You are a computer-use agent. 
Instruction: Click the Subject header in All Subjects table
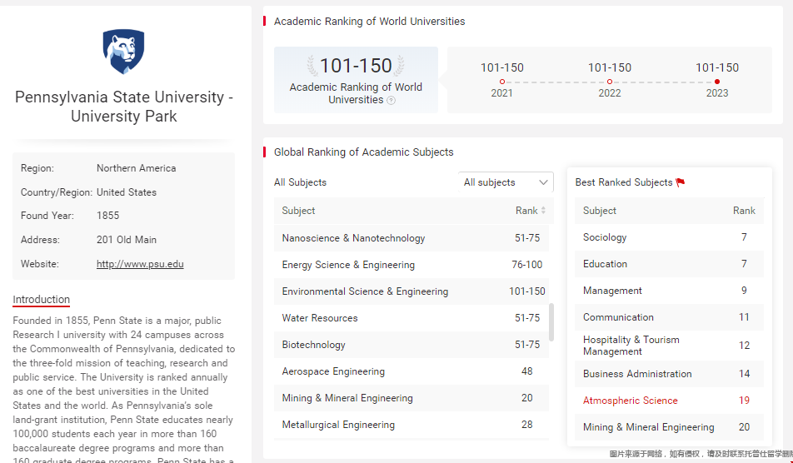click(x=298, y=211)
